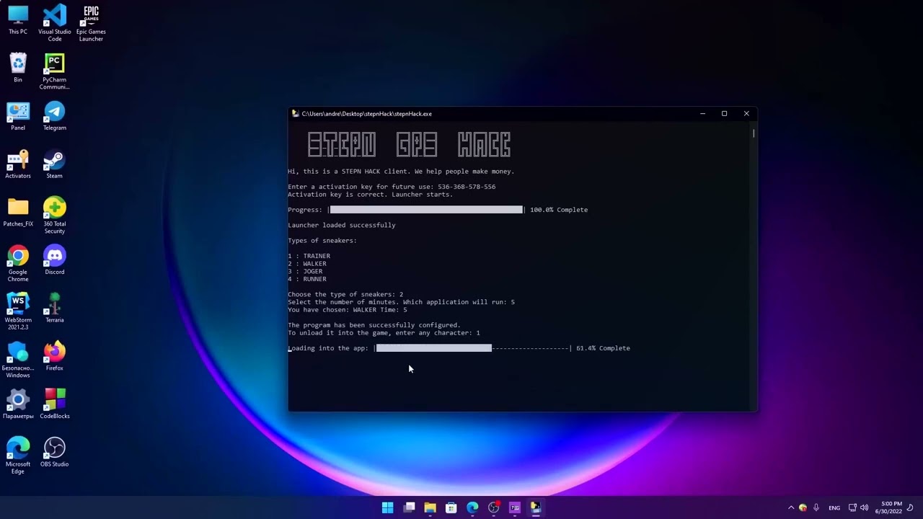Image resolution: width=923 pixels, height=519 pixels.
Task: Open Visual Studio Code desktop shortcut
Action: [55, 23]
